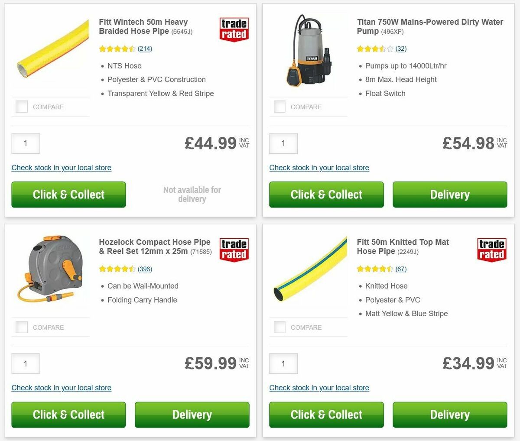The height and width of the screenshot is (441, 520).
Task: Tick the compare box on Hozelock reel set
Action: [x=21, y=327]
